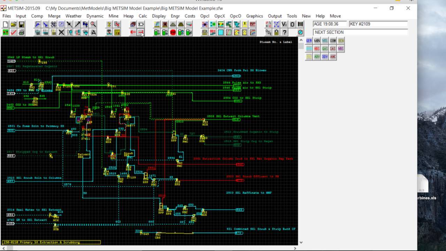Click the Save floppy disk icon
Viewport: 446px width, 251px height.
click(21, 24)
